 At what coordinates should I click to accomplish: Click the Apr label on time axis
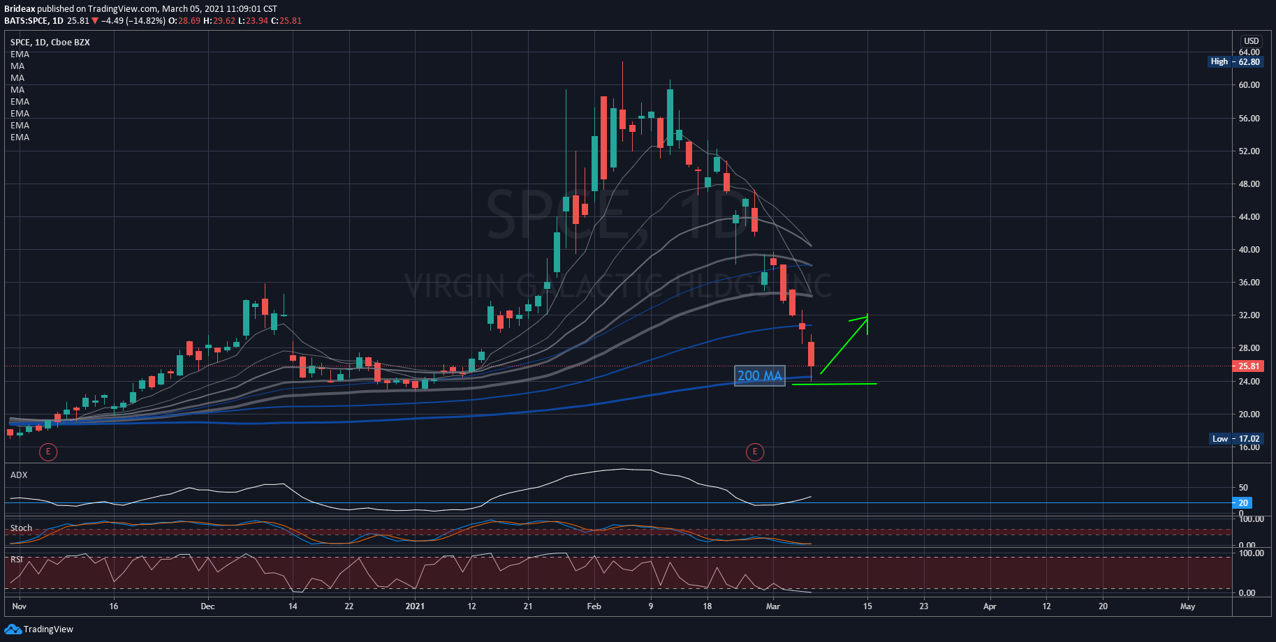pyautogui.click(x=990, y=606)
